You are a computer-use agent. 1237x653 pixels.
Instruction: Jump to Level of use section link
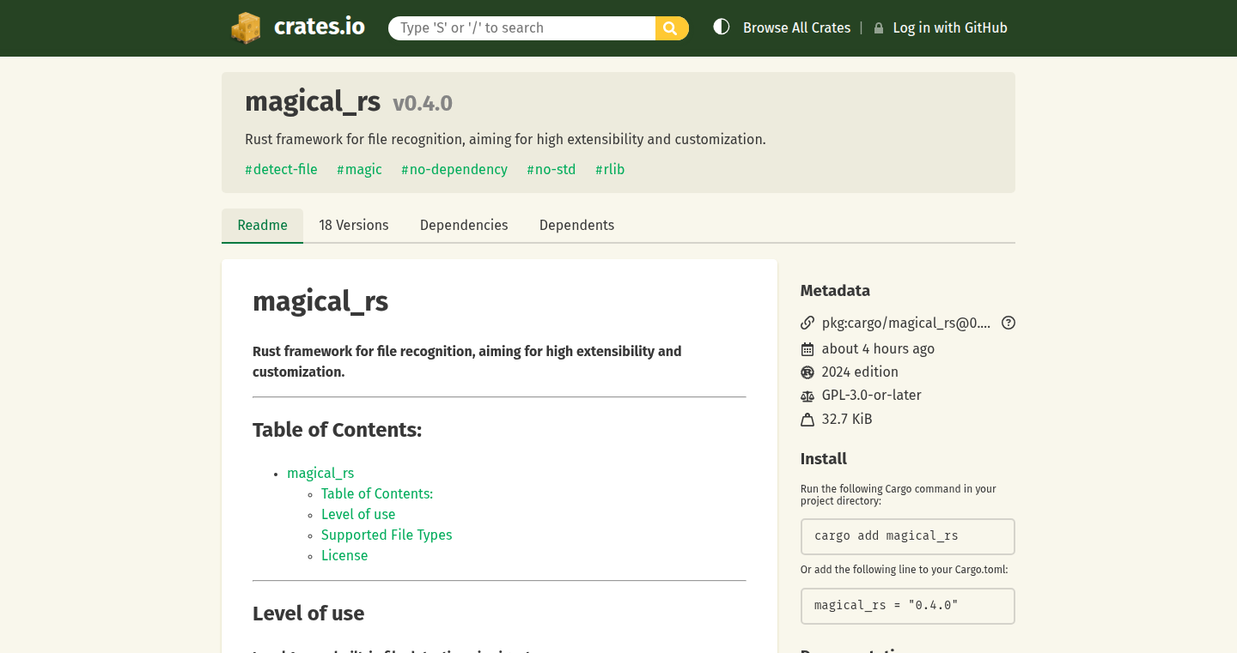358,515
